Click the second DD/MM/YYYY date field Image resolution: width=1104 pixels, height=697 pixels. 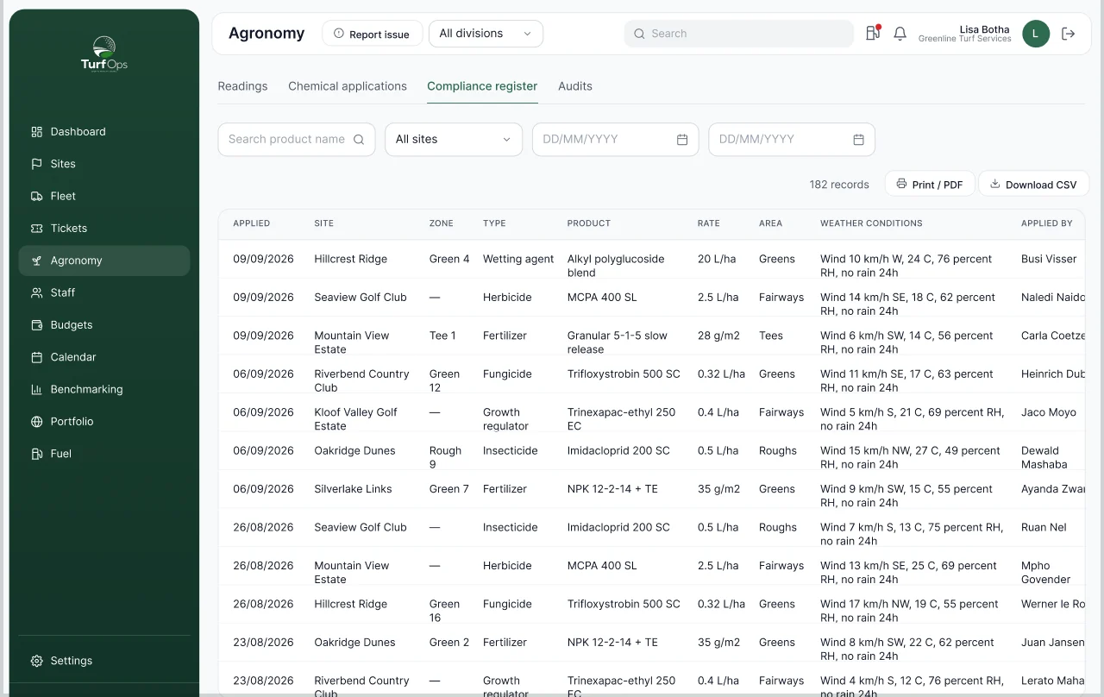coord(792,140)
